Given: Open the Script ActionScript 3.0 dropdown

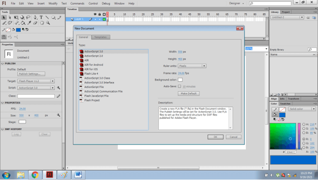Looking at the screenshot, I should click(36, 88).
